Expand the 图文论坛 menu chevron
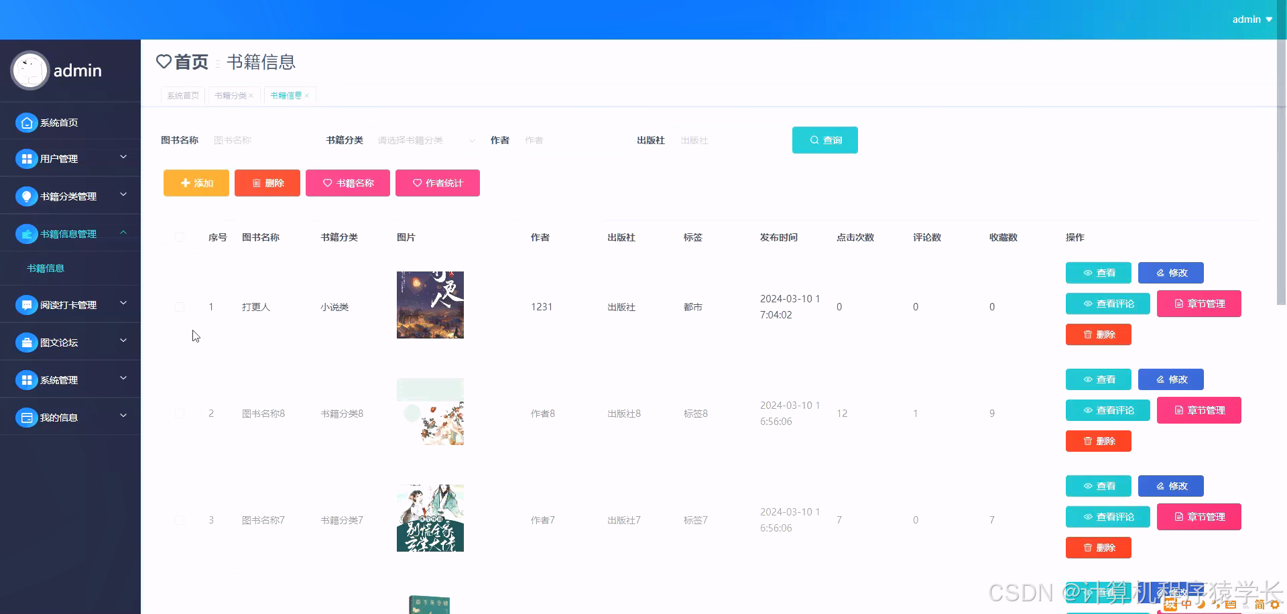Image resolution: width=1287 pixels, height=614 pixels. pyautogui.click(x=123, y=341)
